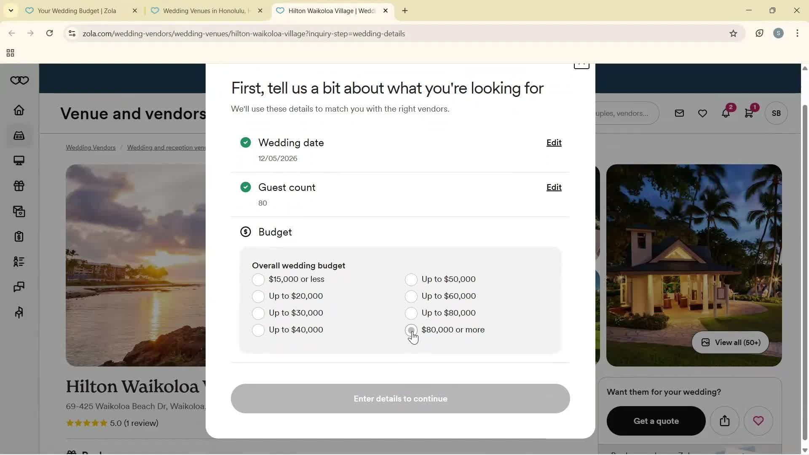The image size is (809, 455).
Task: Open favorites via the heart icon
Action: pyautogui.click(x=702, y=113)
